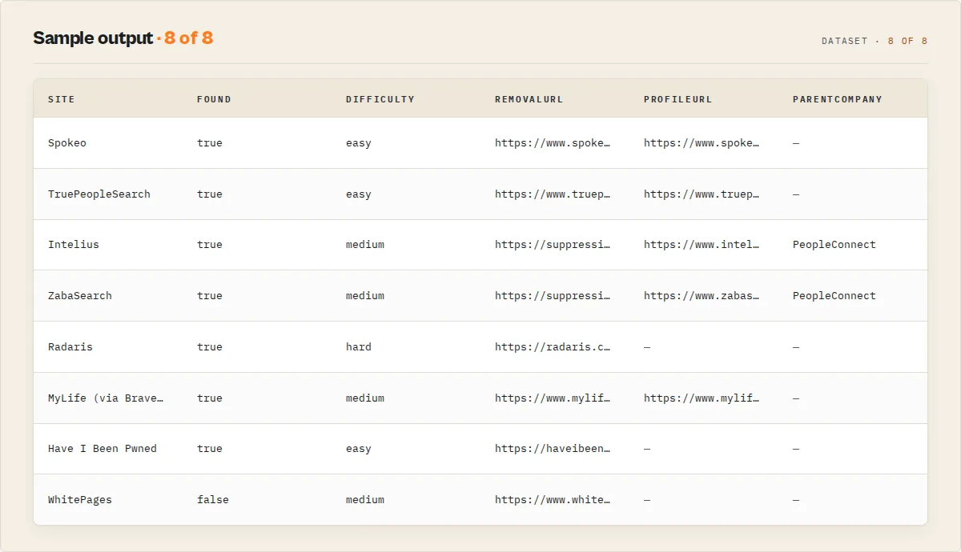The image size is (961, 552).
Task: Click the orange 8 of 8 heading counter
Action: 189,38
